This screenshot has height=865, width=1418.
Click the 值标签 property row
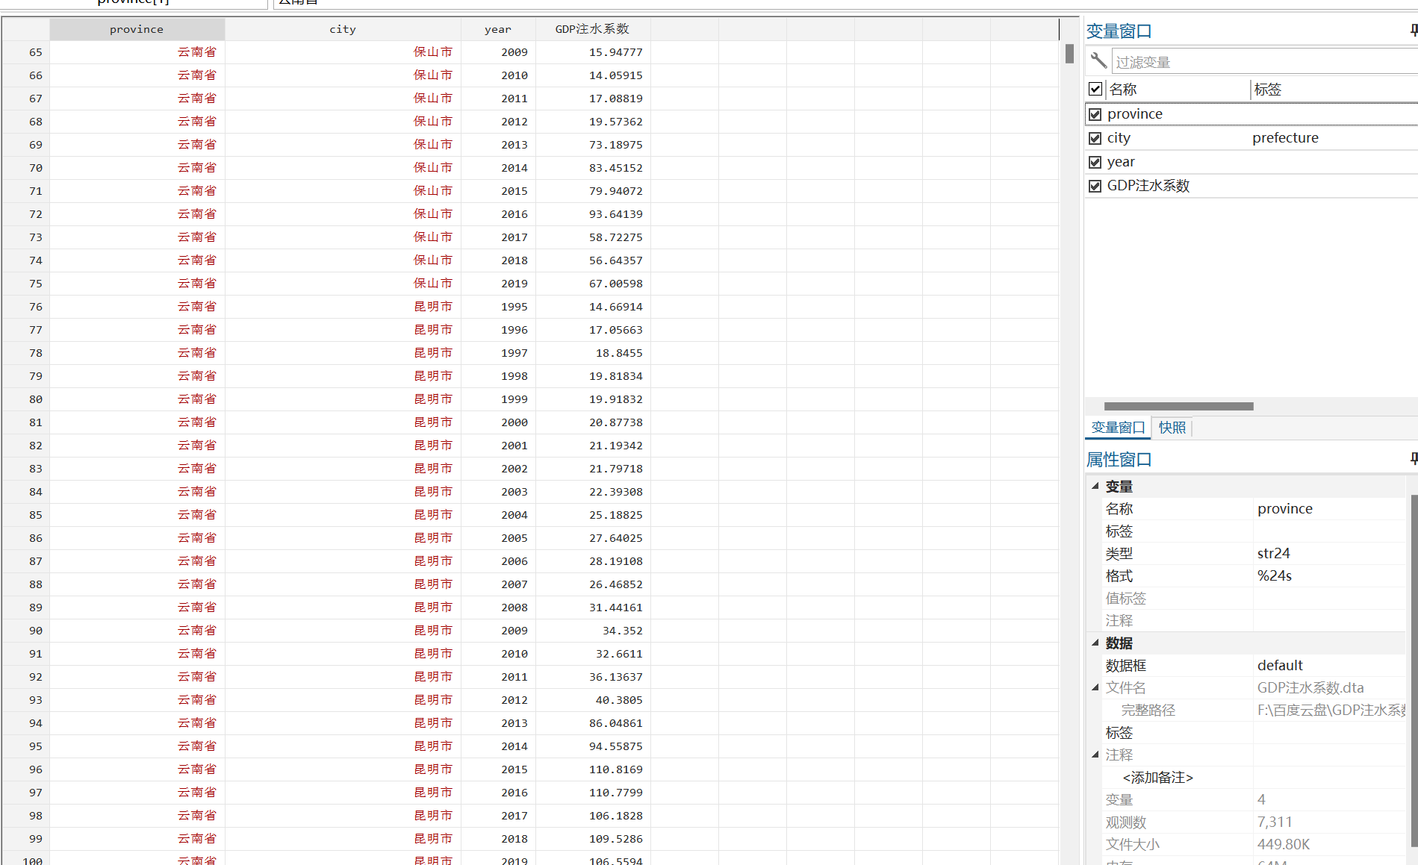point(1254,598)
